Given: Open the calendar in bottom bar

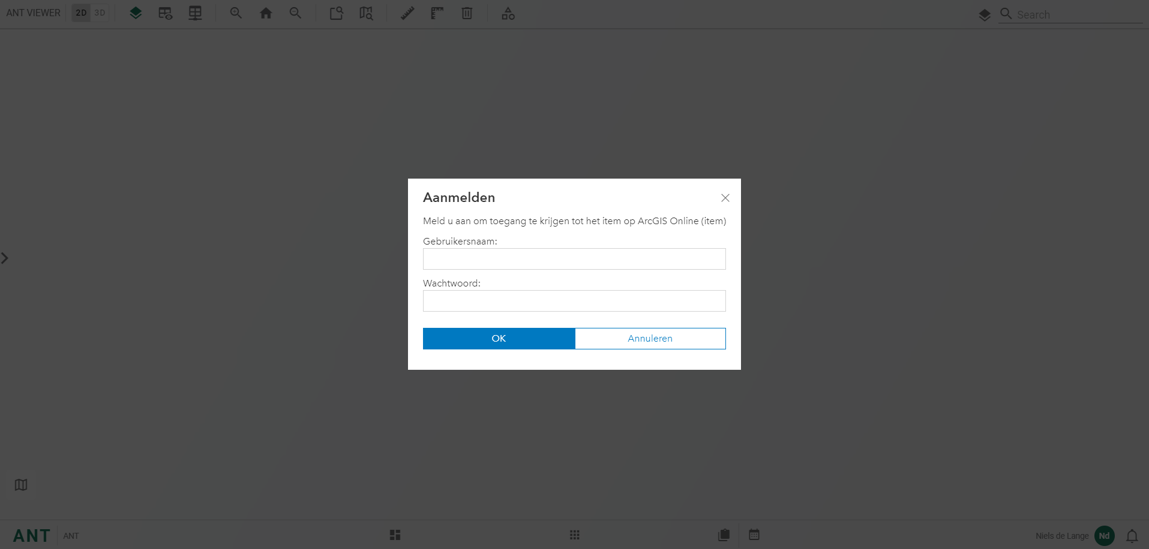Looking at the screenshot, I should (754, 535).
